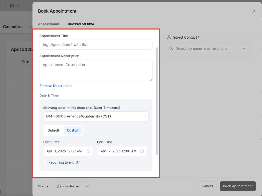The height and width of the screenshot is (196, 262).
Task: Expand the Select Contact search dropdown
Action: 244,48
